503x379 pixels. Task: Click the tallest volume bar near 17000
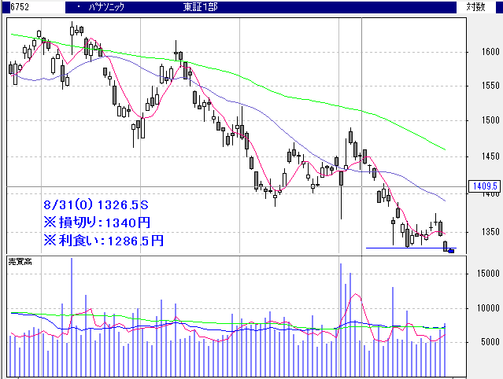tap(72, 315)
